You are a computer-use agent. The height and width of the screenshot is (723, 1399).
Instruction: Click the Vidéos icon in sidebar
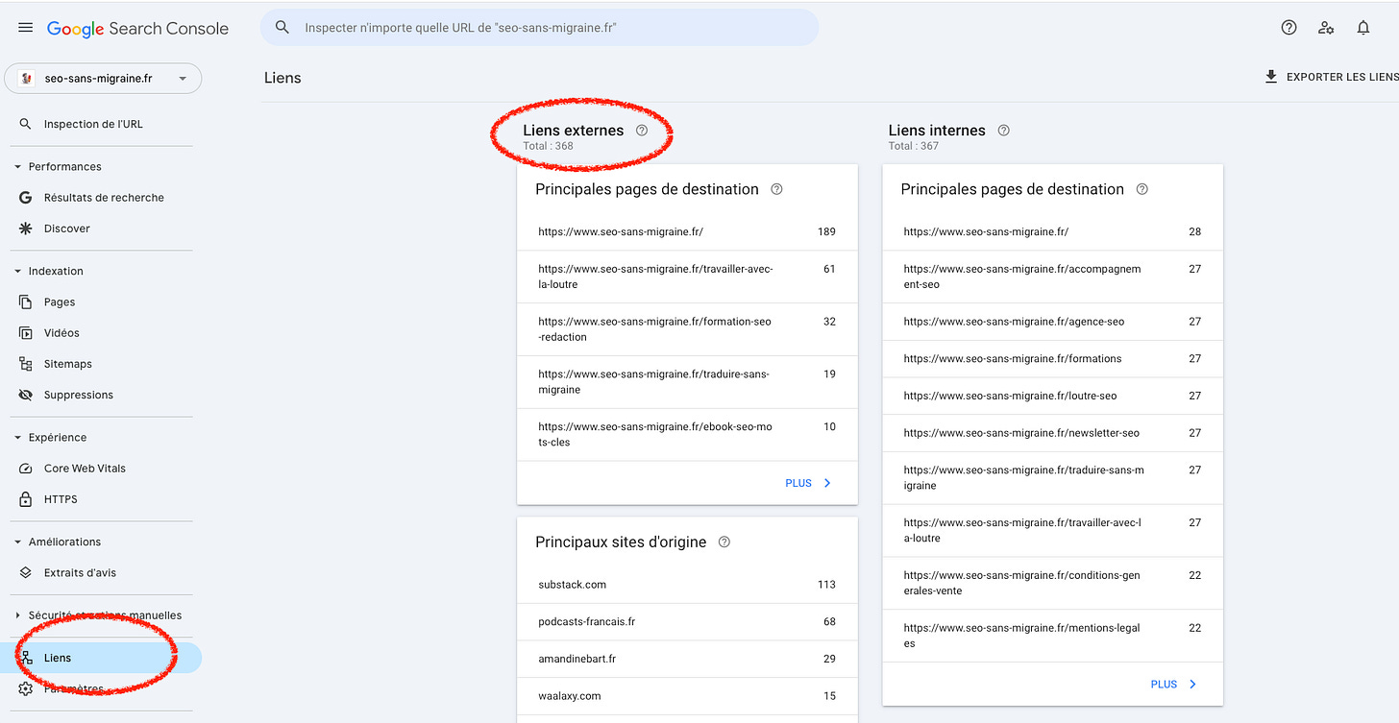coord(26,333)
